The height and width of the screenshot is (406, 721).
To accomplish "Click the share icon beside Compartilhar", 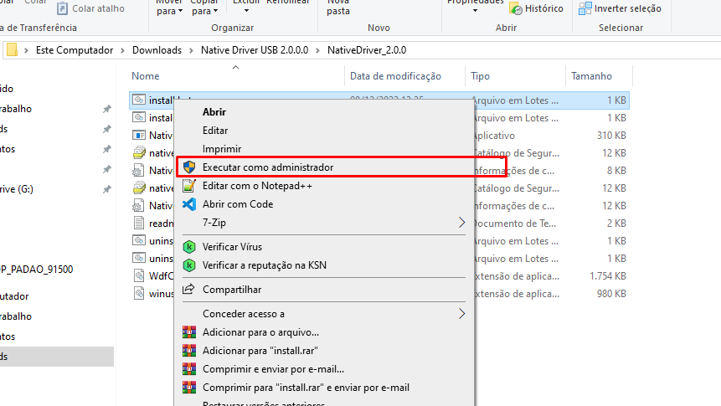I will coord(189,290).
